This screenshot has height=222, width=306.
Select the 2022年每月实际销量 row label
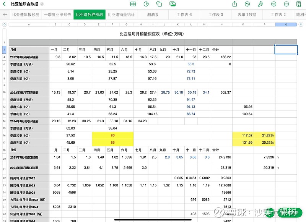pos(29,57)
